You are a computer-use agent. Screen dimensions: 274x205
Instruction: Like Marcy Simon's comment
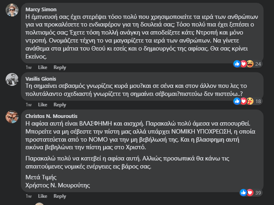pyautogui.click(x=43, y=67)
